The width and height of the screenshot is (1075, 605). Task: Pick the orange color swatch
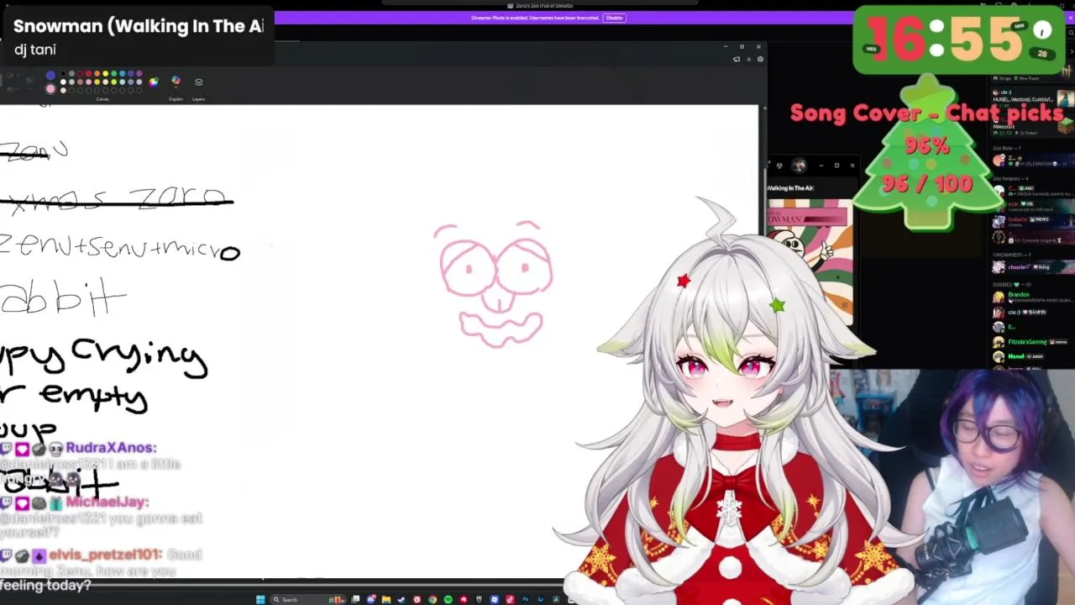(97, 74)
